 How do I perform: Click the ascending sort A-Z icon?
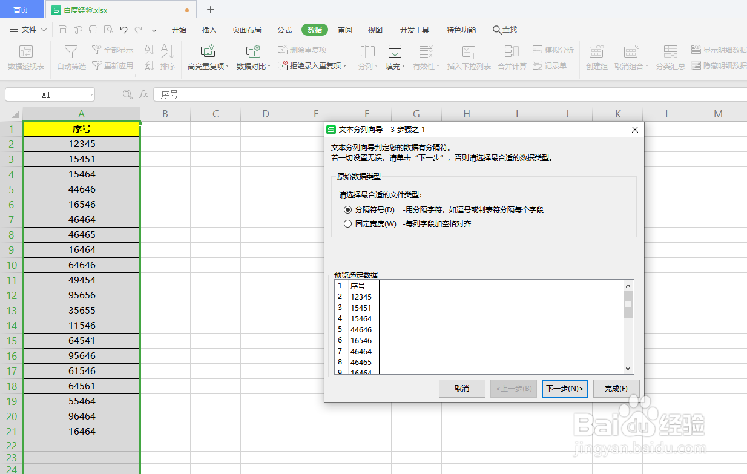150,50
